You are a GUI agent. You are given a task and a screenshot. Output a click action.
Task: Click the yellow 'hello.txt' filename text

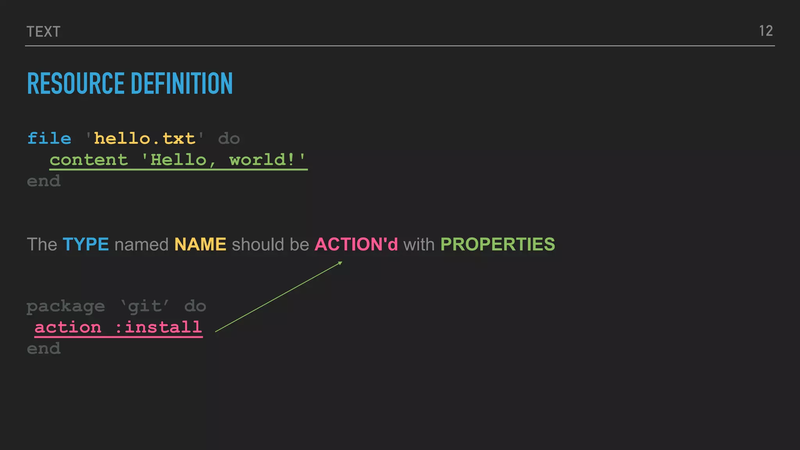pyautogui.click(x=145, y=139)
